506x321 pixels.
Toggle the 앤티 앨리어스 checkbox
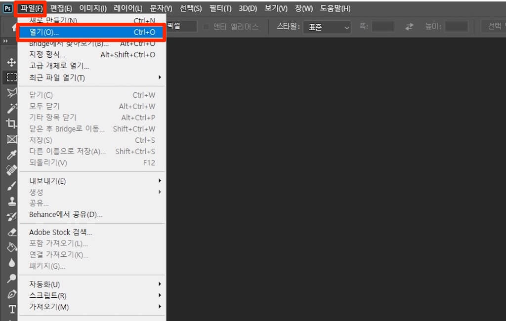coord(206,27)
